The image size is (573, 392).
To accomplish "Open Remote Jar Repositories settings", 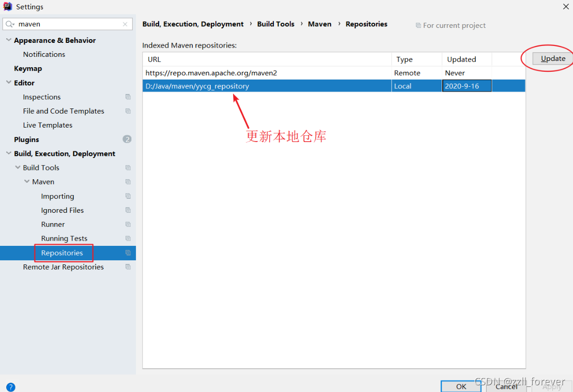I will pyautogui.click(x=63, y=267).
